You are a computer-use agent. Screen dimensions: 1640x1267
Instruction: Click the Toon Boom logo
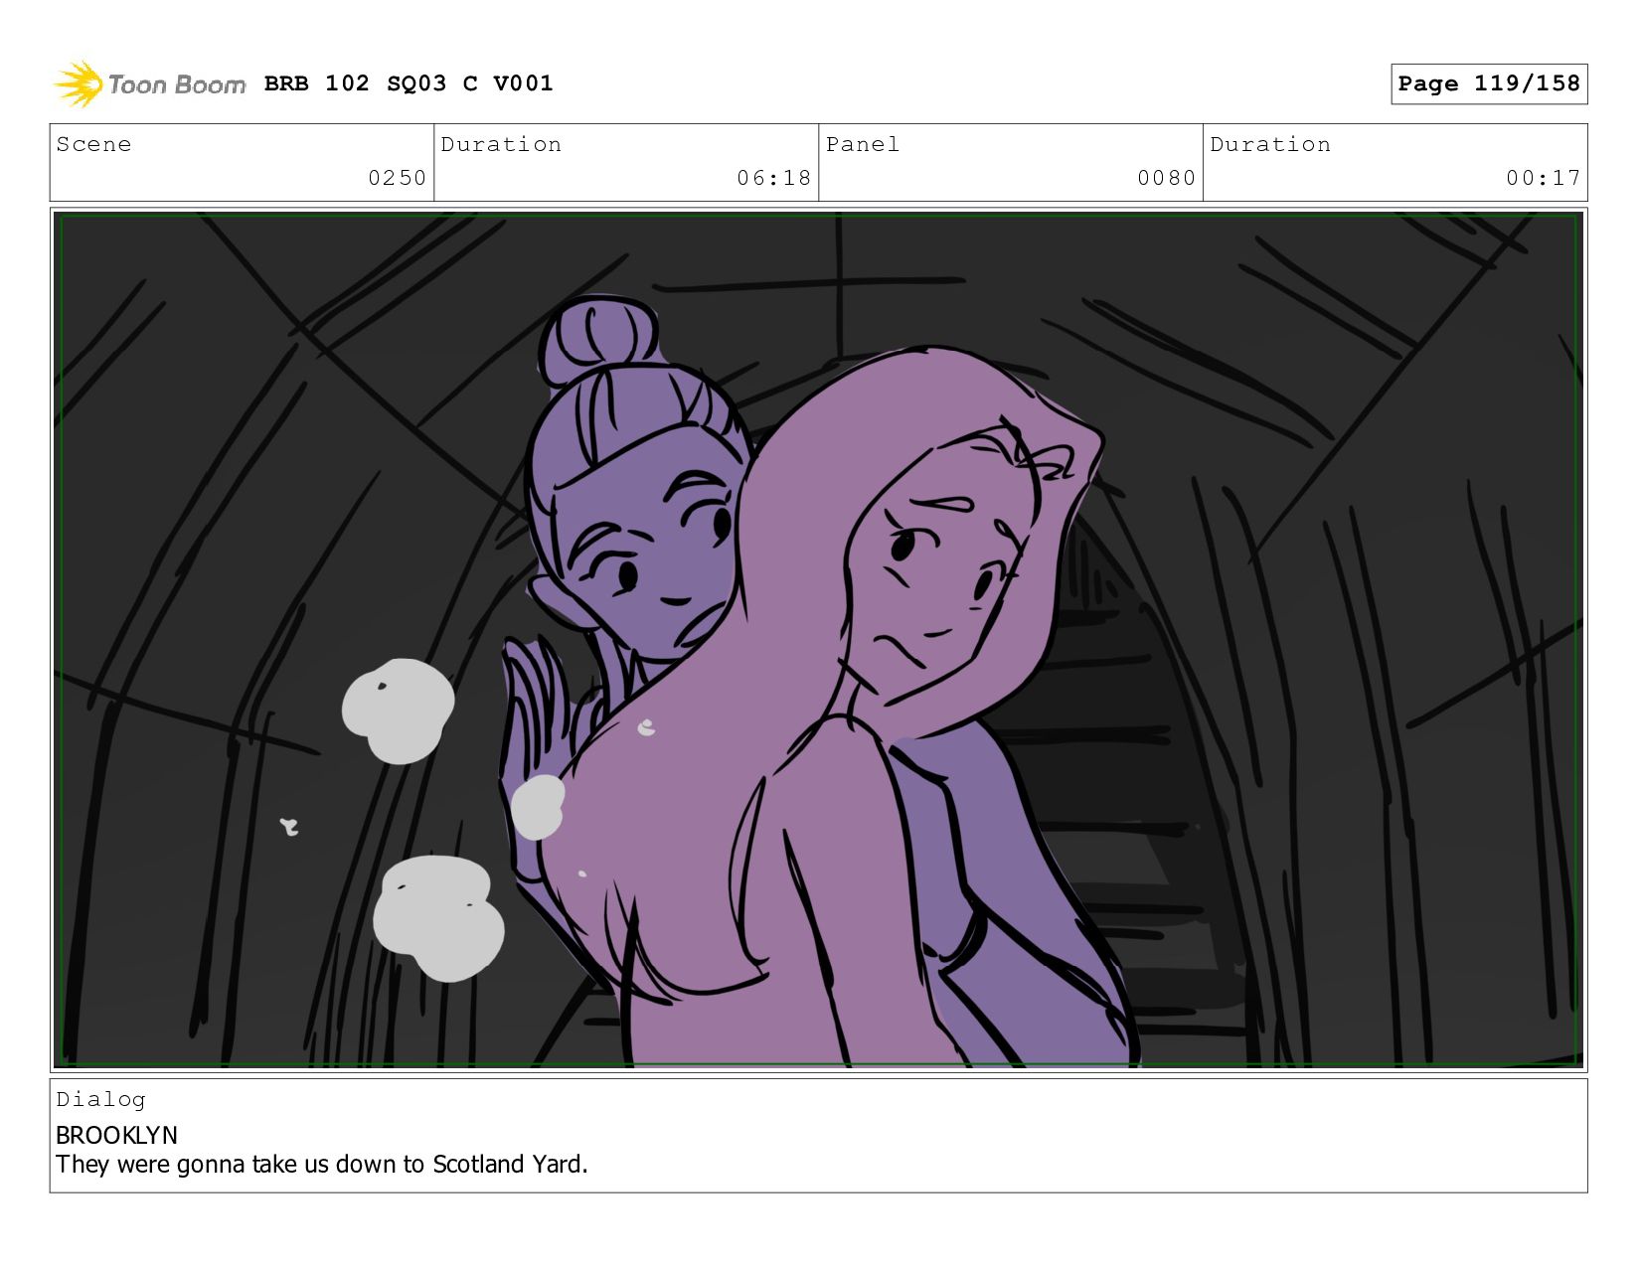pos(149,84)
